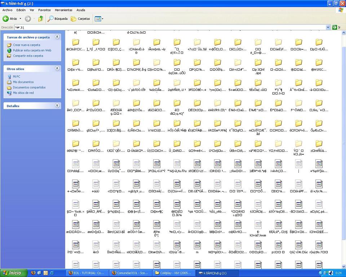Click the green Atrás back arrow
This screenshot has height=277, width=346.
click(6, 18)
